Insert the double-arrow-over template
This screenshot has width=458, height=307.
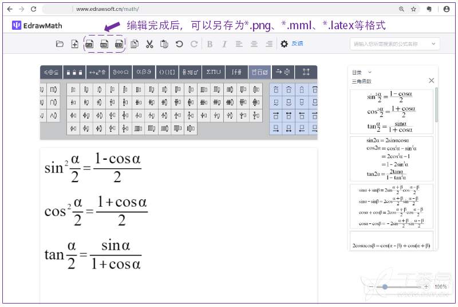pyautogui.click(x=289, y=115)
